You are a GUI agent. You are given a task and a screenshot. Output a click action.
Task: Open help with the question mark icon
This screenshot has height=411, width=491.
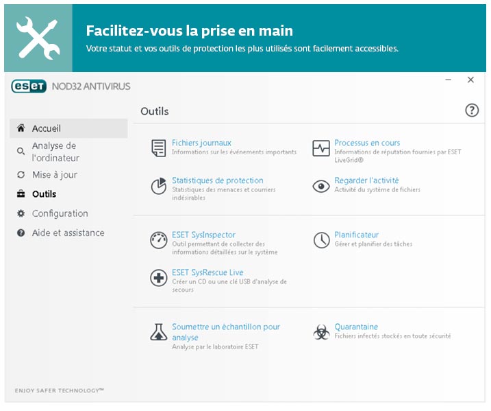[x=472, y=110]
